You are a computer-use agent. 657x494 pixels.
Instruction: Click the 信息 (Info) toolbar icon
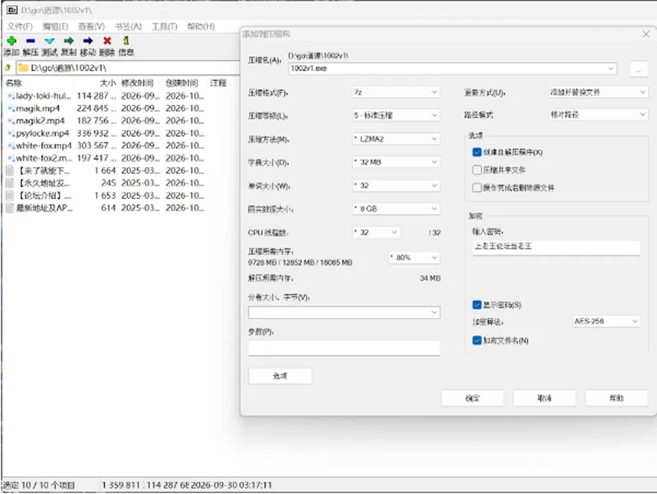coord(126,40)
